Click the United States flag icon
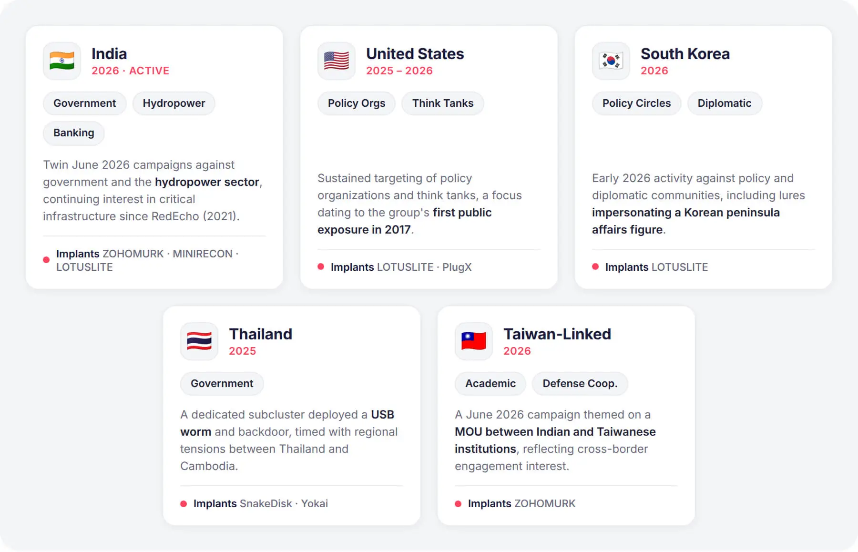This screenshot has height=552, width=858. pos(337,61)
